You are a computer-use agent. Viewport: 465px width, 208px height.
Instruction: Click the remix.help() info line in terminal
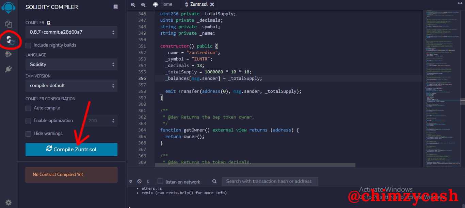(x=184, y=193)
